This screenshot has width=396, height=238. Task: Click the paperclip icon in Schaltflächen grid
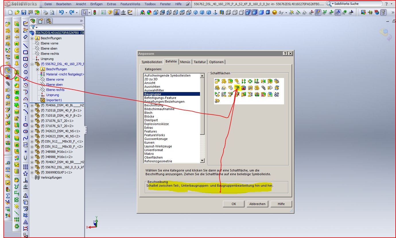263,88
